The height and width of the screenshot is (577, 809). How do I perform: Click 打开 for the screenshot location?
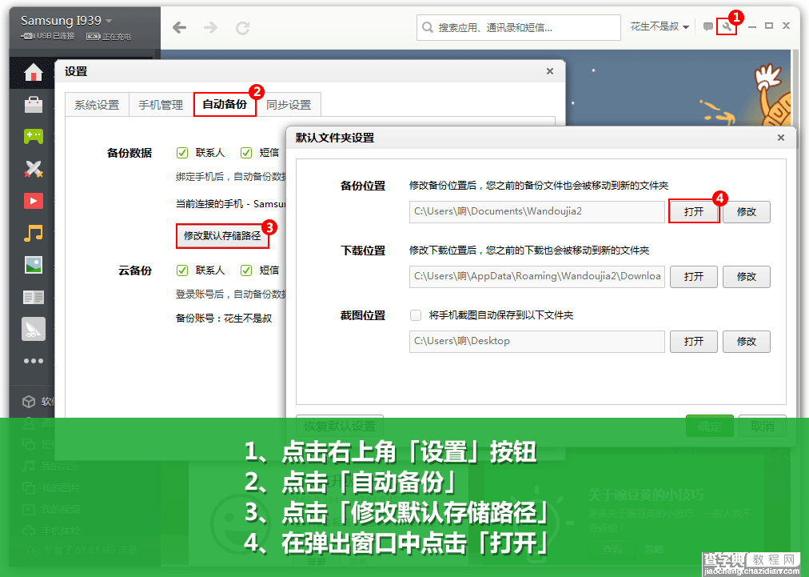[693, 342]
